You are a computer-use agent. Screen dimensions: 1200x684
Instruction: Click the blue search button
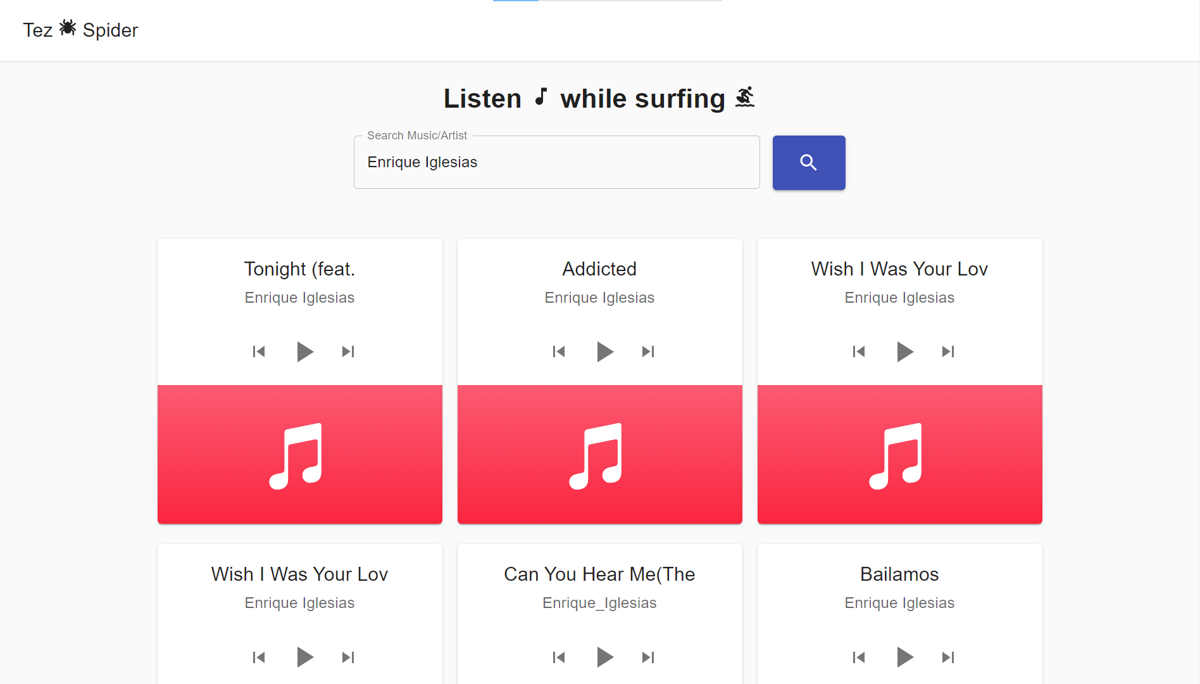[x=809, y=163]
